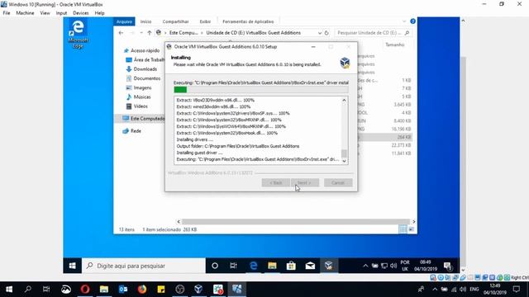Image resolution: width=529 pixels, height=297 pixels.
Task: Select Este Computador in the navigation pane
Action: tap(143, 119)
